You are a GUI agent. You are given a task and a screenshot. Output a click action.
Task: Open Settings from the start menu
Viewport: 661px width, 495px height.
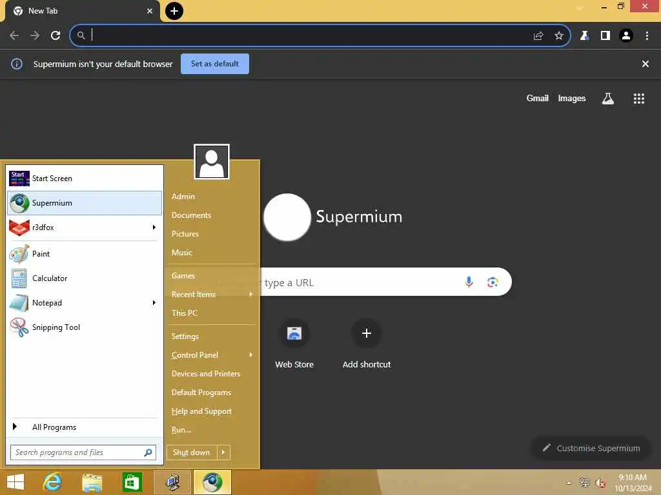185,336
